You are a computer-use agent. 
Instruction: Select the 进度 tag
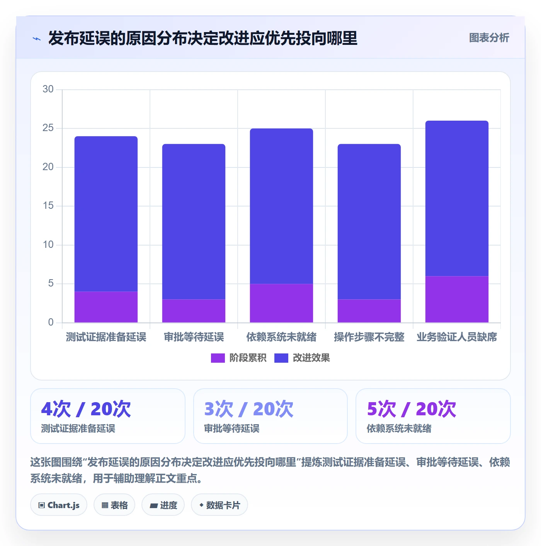tap(163, 505)
